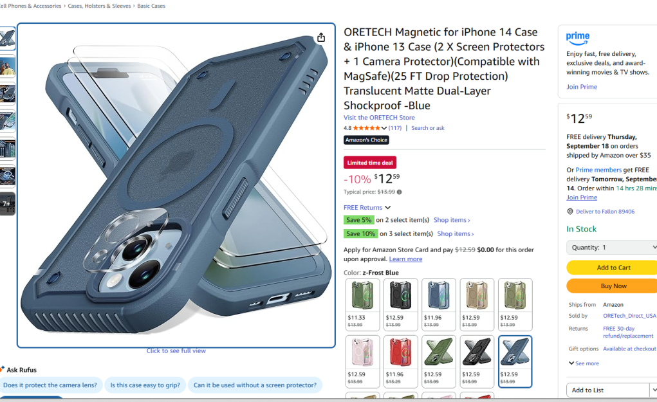Select the red case color swatch

(x=400, y=361)
